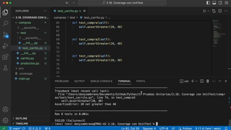This screenshot has width=231, height=130.
Task: Collapse the test folder
Action: pyautogui.click(x=31, y=33)
